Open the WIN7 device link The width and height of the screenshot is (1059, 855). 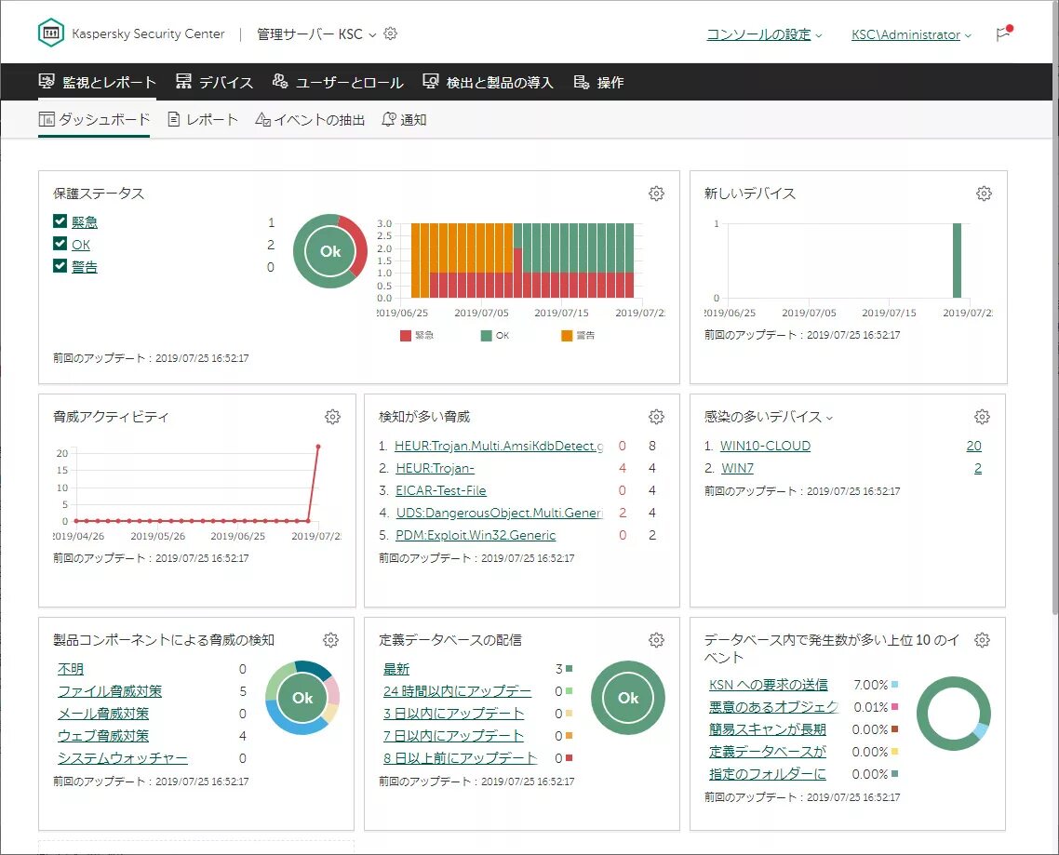point(738,468)
